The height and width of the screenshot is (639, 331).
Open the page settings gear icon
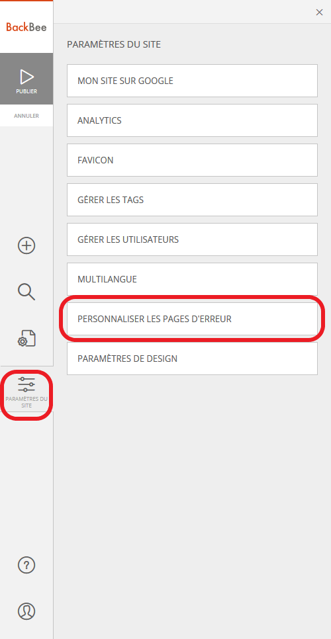(x=26, y=338)
